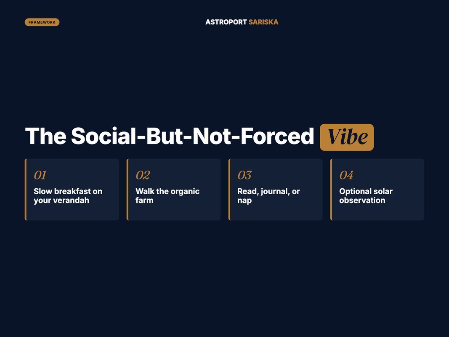This screenshot has width=449, height=337.
Task: Click the 03 number label
Action: click(244, 175)
